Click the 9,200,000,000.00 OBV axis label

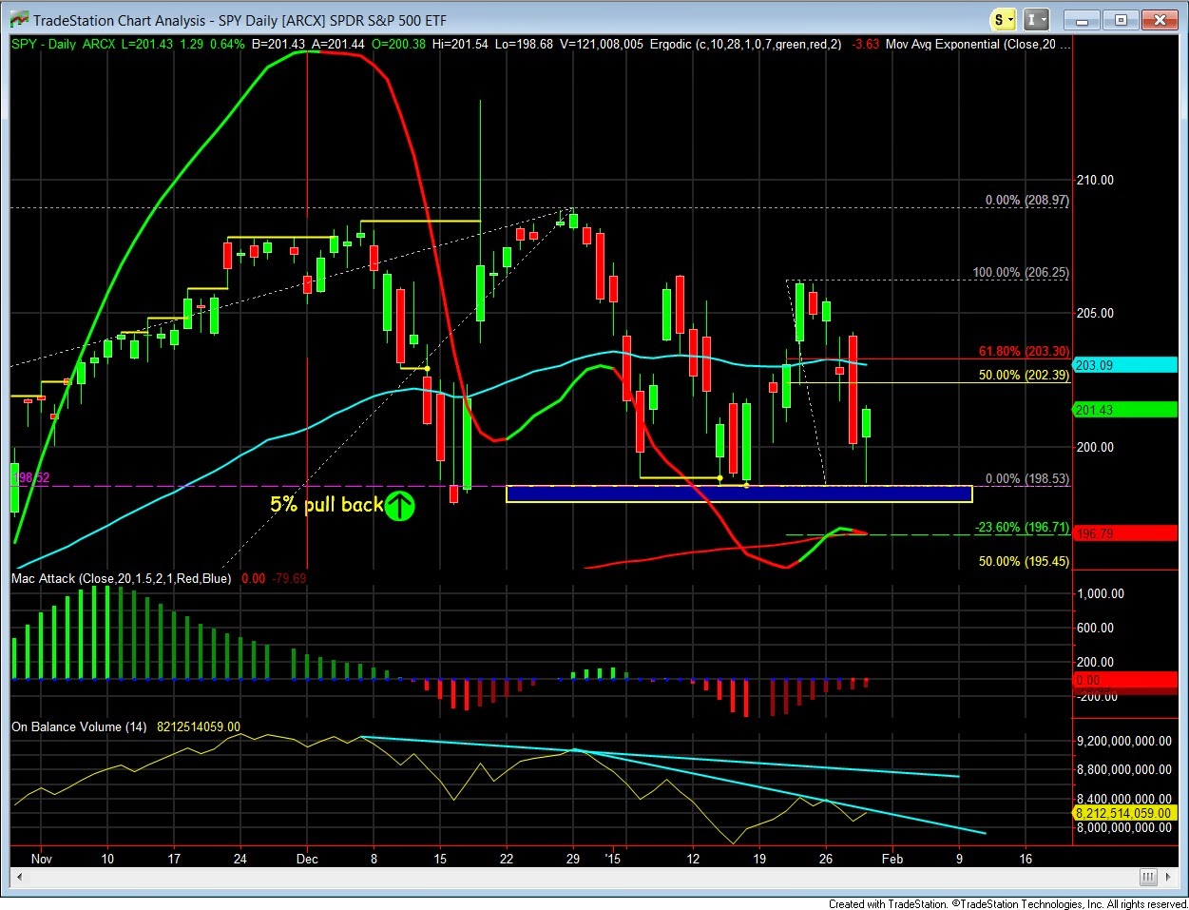pyautogui.click(x=1126, y=741)
